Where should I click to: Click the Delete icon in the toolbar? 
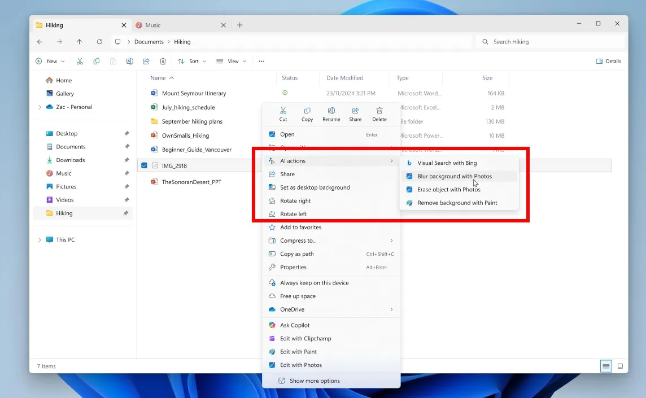click(163, 61)
